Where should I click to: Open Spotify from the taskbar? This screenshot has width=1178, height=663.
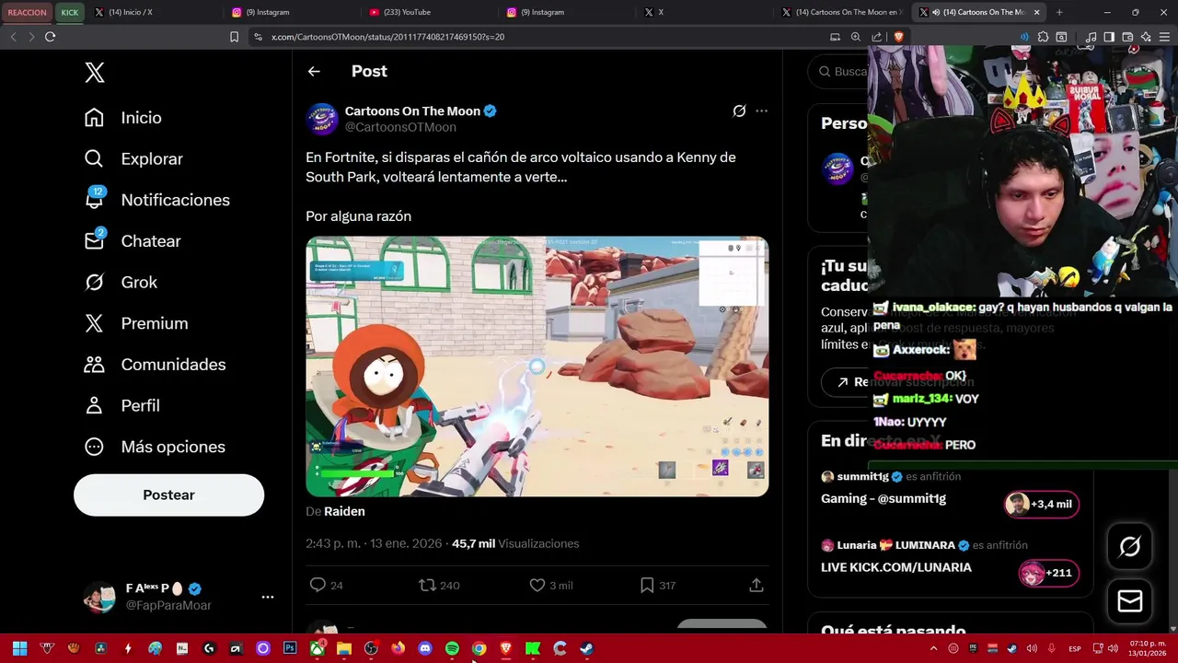pos(452,648)
